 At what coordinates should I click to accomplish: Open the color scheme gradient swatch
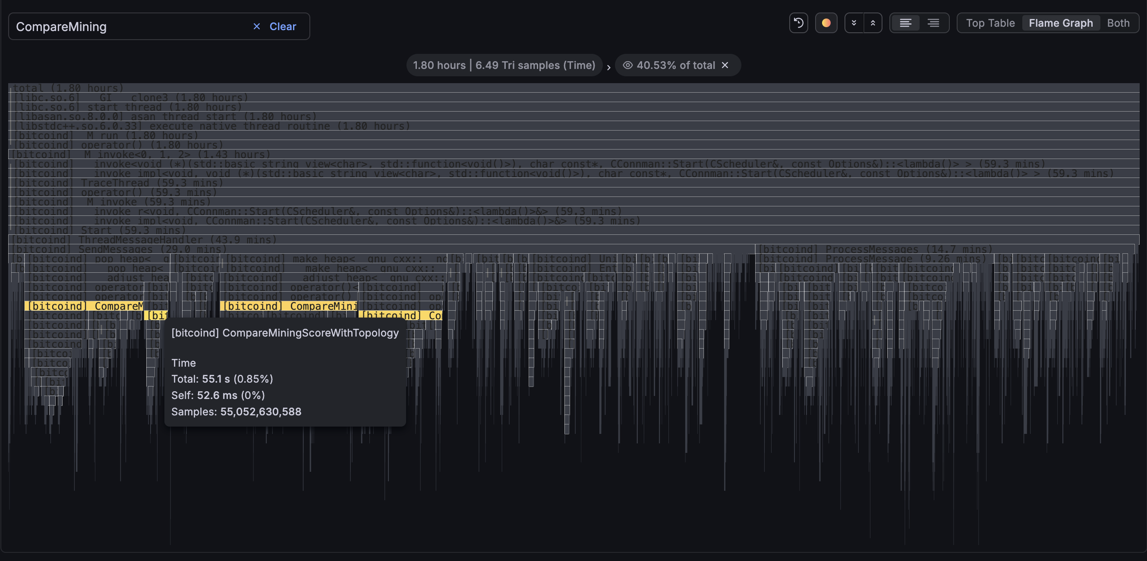click(x=826, y=23)
